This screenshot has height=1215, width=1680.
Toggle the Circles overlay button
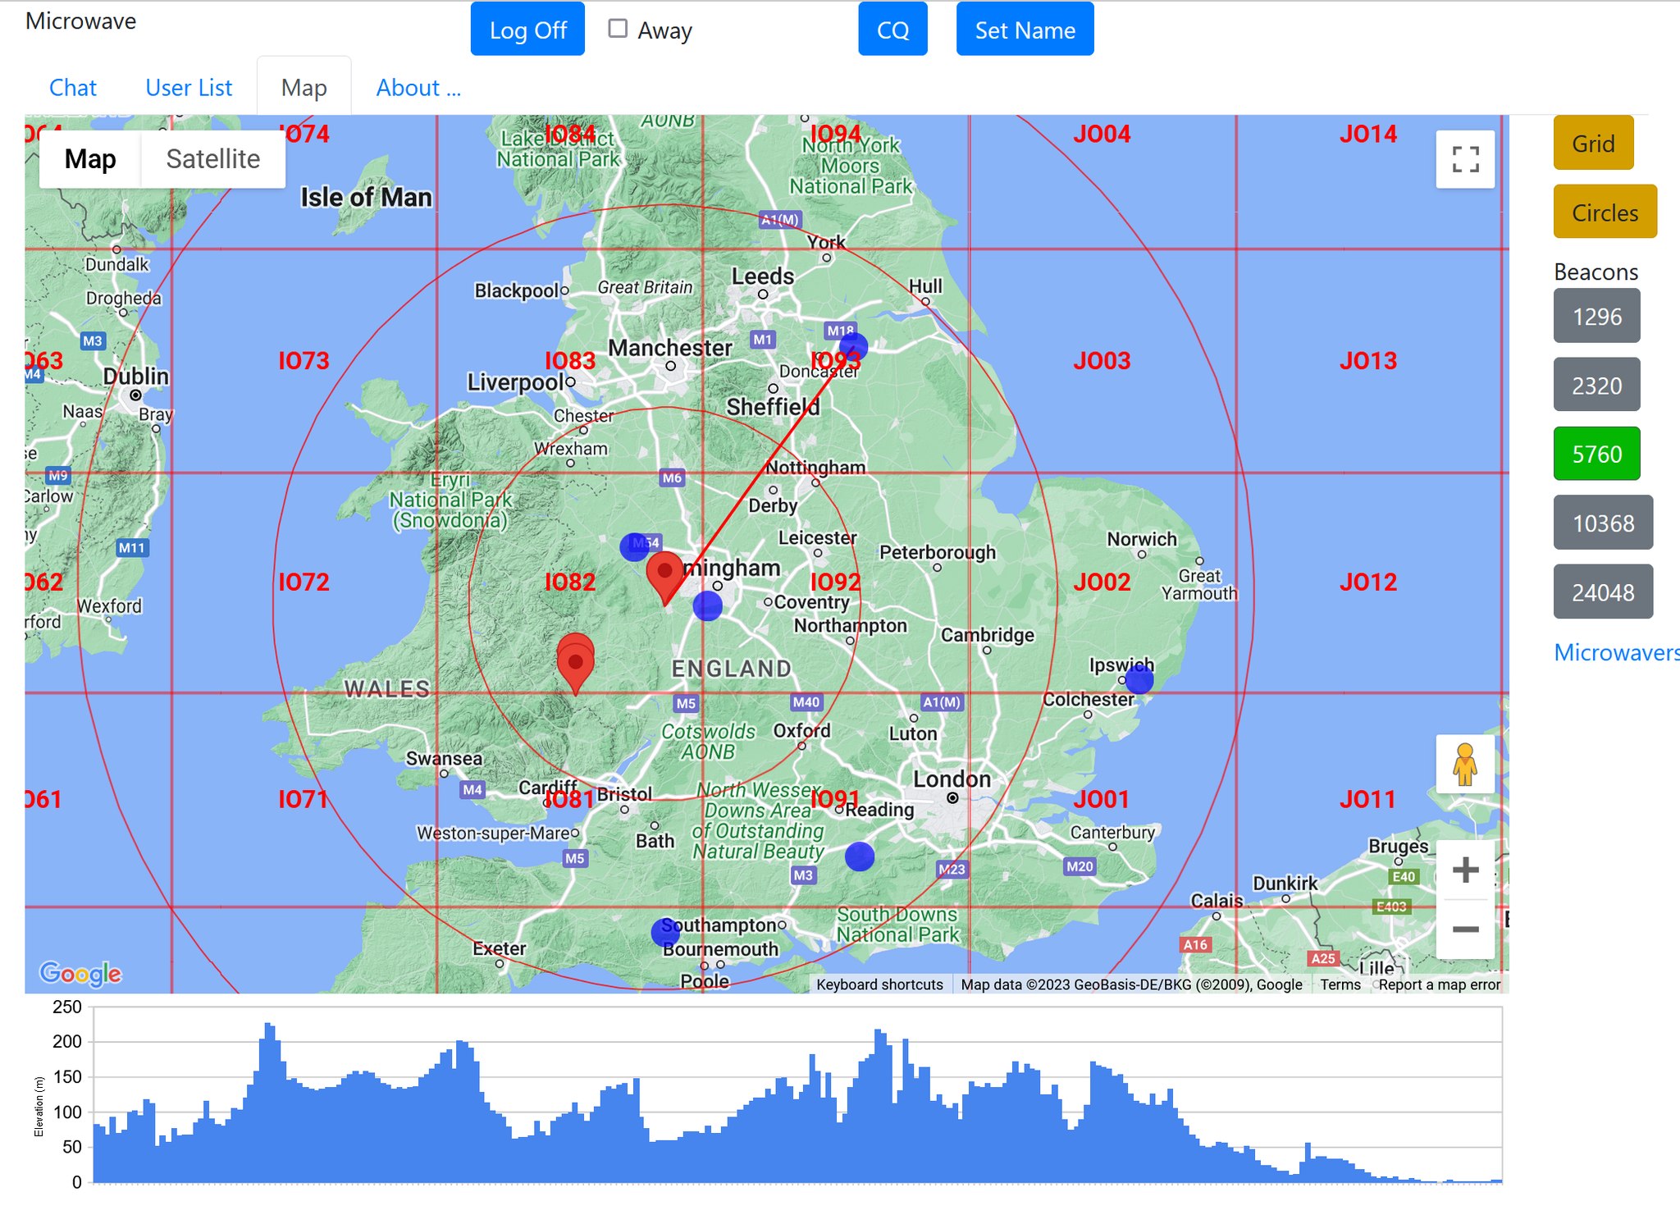point(1605,212)
